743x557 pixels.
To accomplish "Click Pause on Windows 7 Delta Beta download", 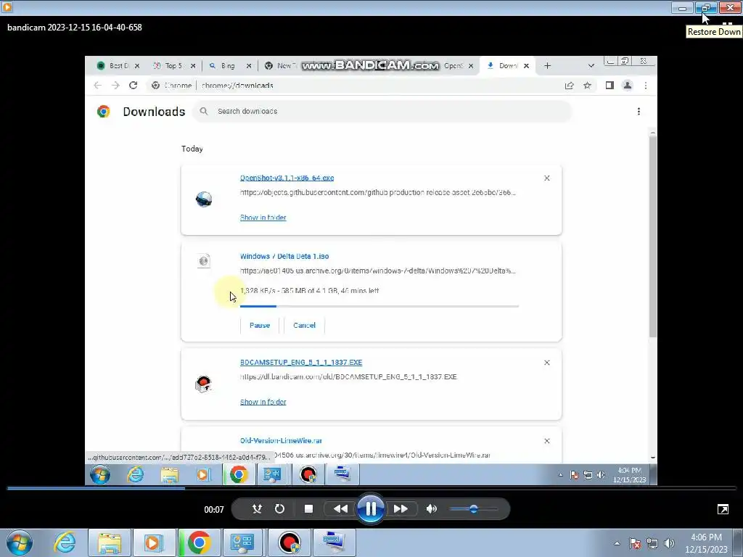I will tap(260, 326).
